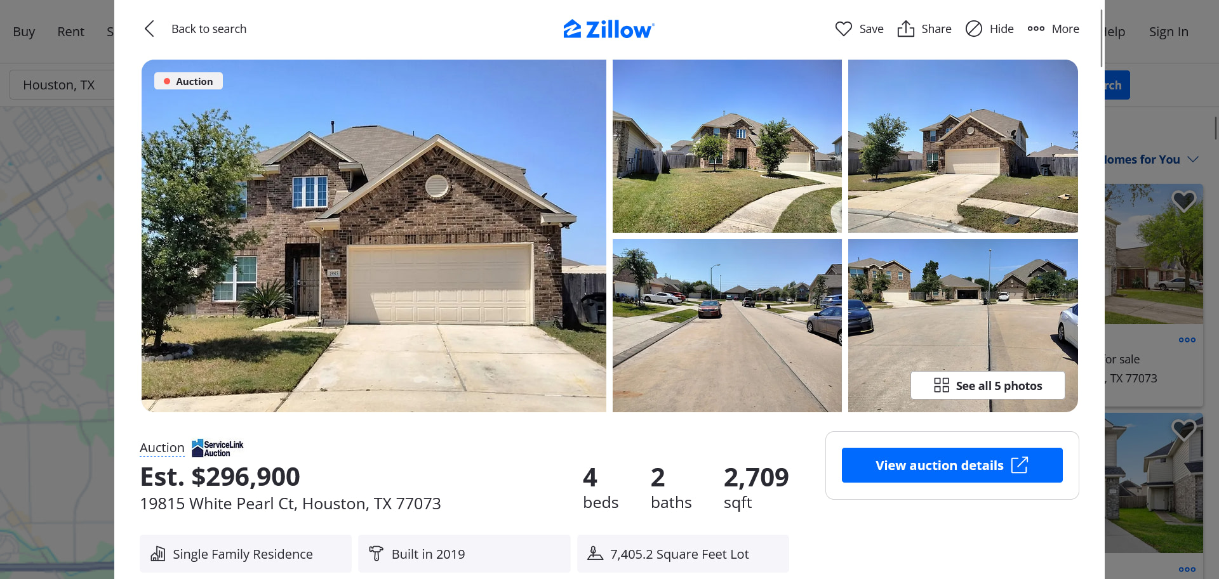Click the Hide circle-slash icon

click(973, 29)
